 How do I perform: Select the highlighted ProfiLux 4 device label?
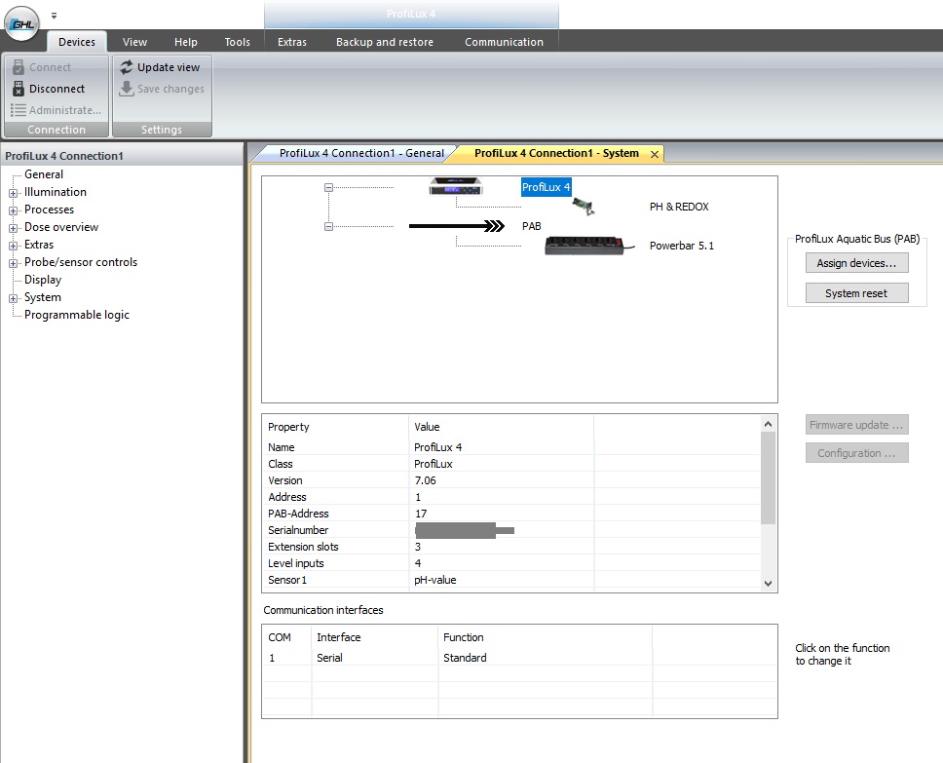click(x=547, y=186)
